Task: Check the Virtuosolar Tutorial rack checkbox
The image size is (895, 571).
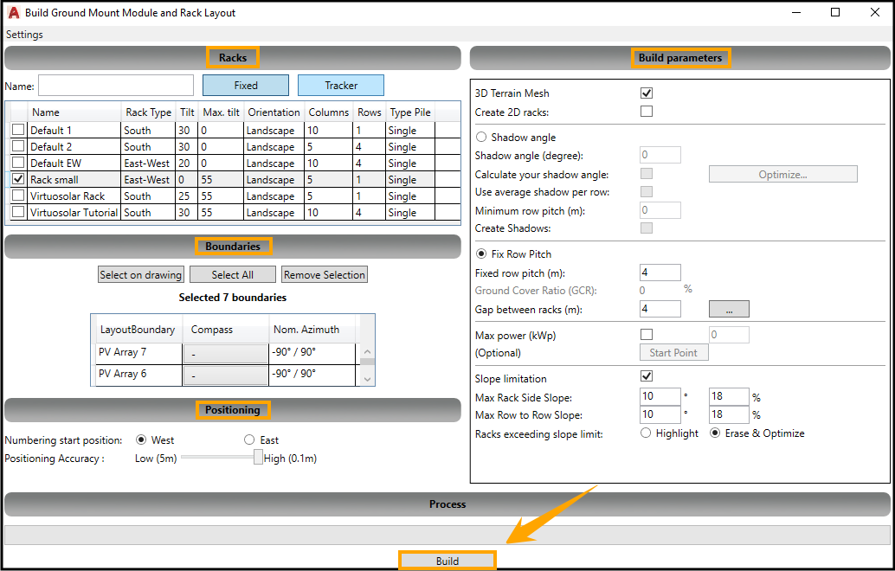Action: [x=18, y=212]
